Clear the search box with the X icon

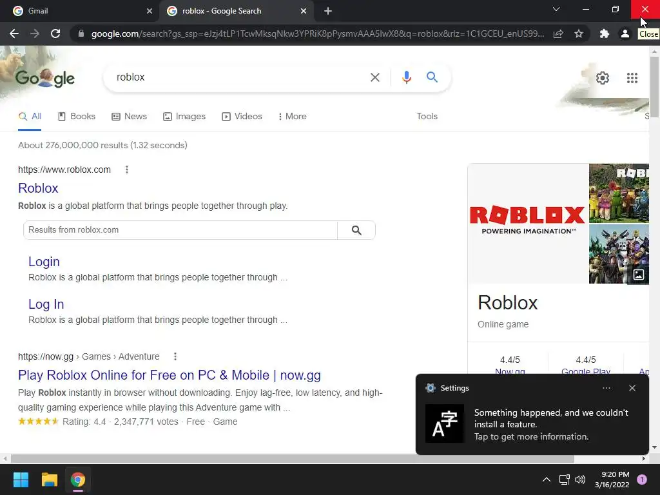click(x=374, y=77)
